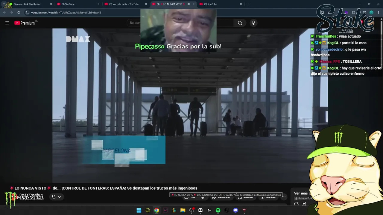Screen dimensions: 383x215
Task: Close the last (3) YouTube tab
Action: pyautogui.click(x=241, y=4)
